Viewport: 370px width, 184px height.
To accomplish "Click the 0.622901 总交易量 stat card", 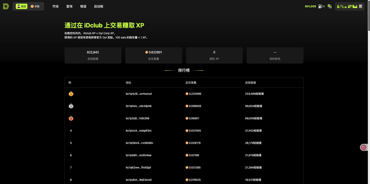I will pyautogui.click(x=154, y=55).
